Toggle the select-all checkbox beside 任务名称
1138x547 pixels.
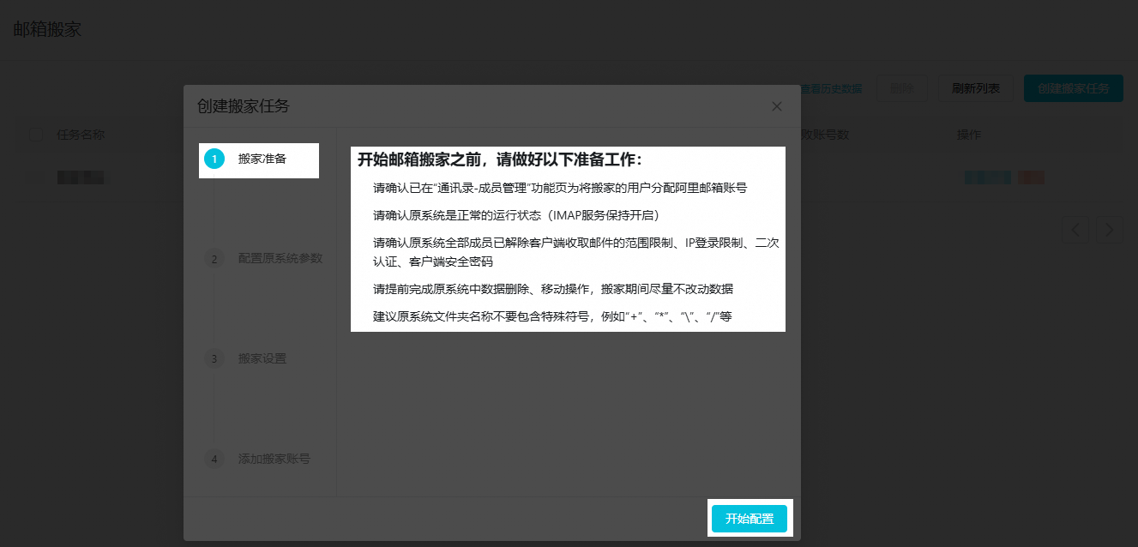(x=36, y=135)
